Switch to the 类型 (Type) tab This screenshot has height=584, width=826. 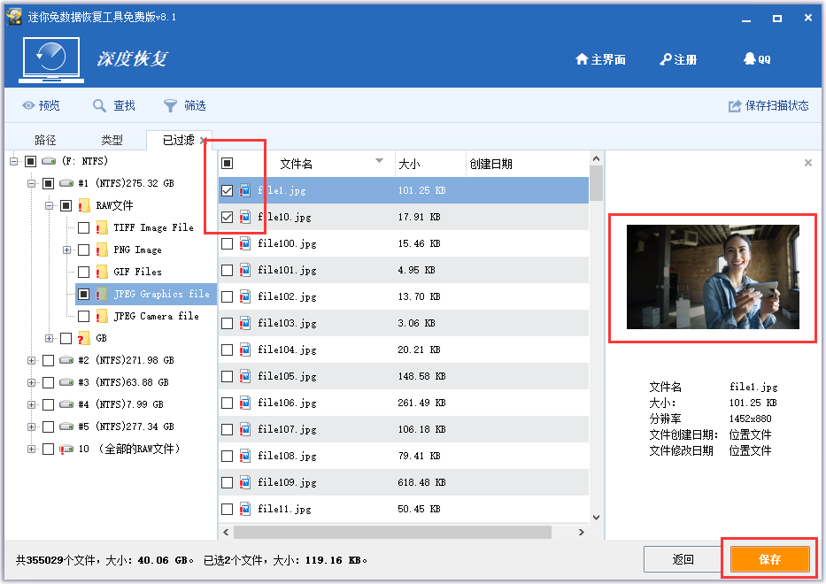[112, 140]
